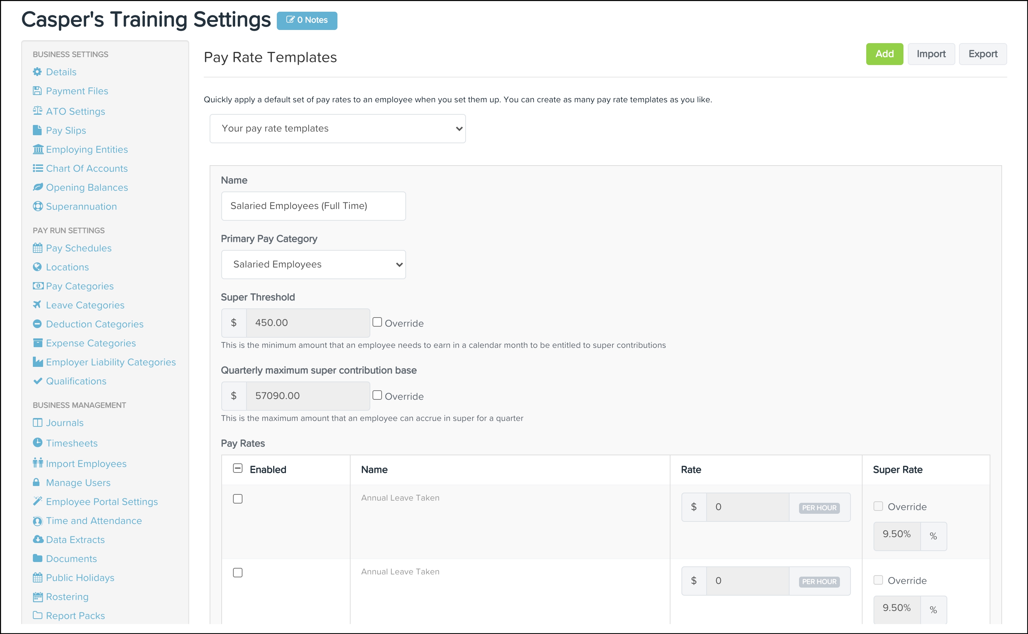Toggle the Enabled header select-all checkbox

point(238,468)
